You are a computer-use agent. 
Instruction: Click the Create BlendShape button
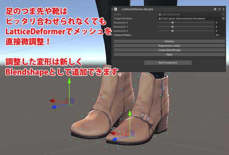point(169,50)
